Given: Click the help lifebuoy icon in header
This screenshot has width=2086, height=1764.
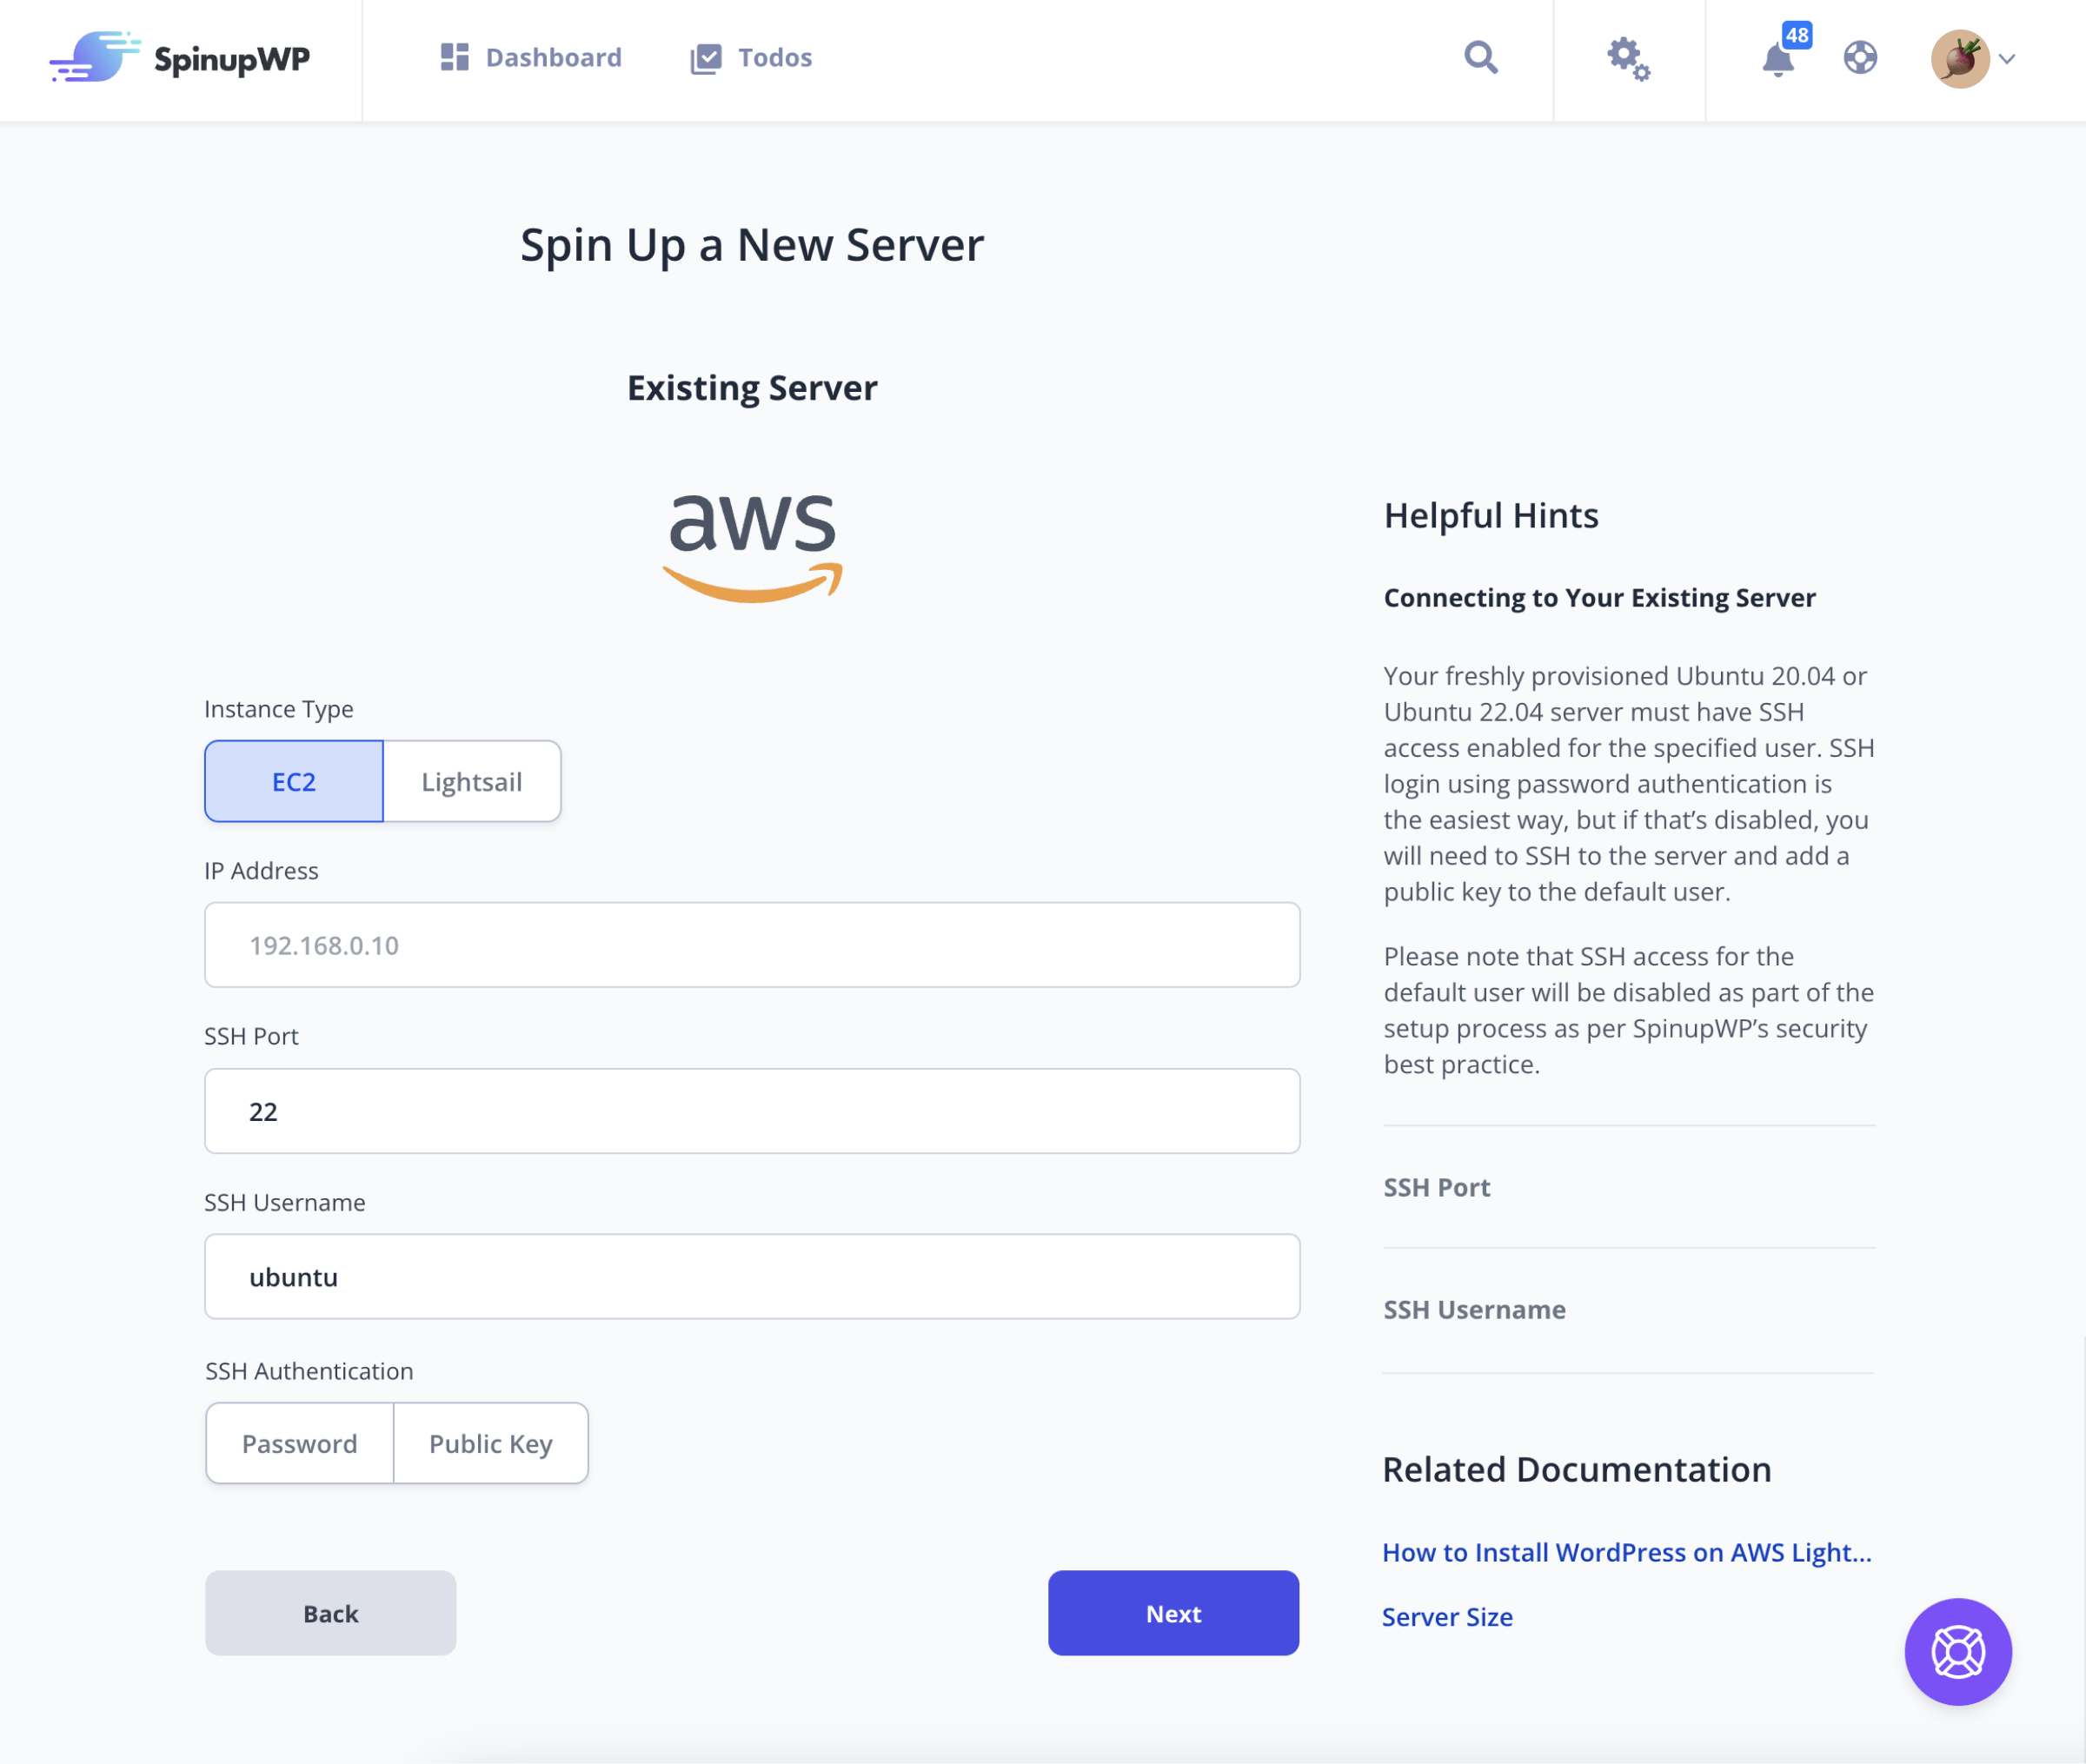Looking at the screenshot, I should 1860,58.
